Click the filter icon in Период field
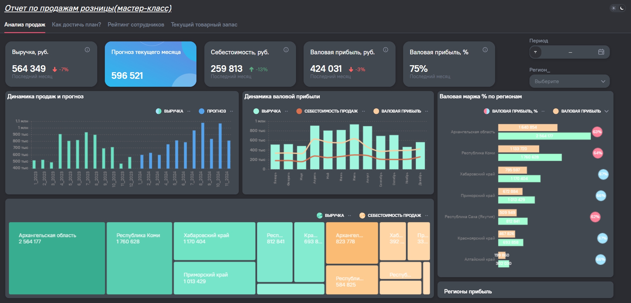This screenshot has width=631, height=303. (x=535, y=52)
